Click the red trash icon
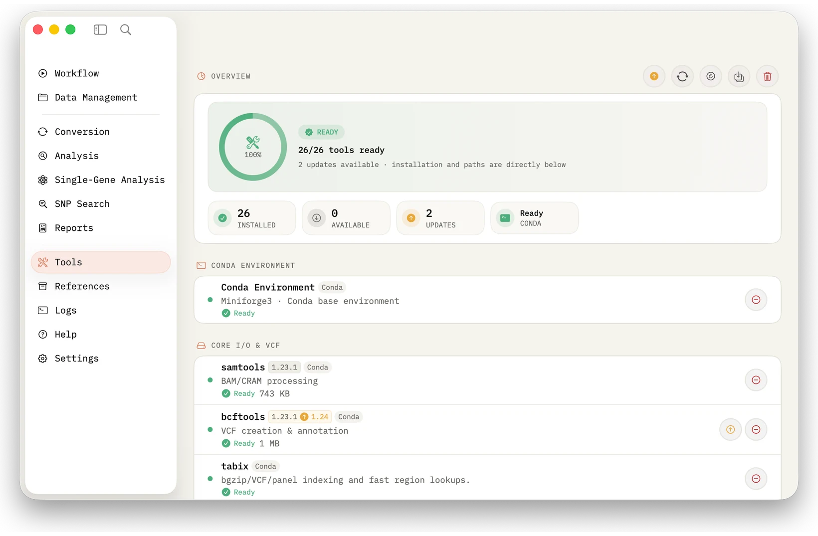Image resolution: width=818 pixels, height=536 pixels. tap(767, 76)
